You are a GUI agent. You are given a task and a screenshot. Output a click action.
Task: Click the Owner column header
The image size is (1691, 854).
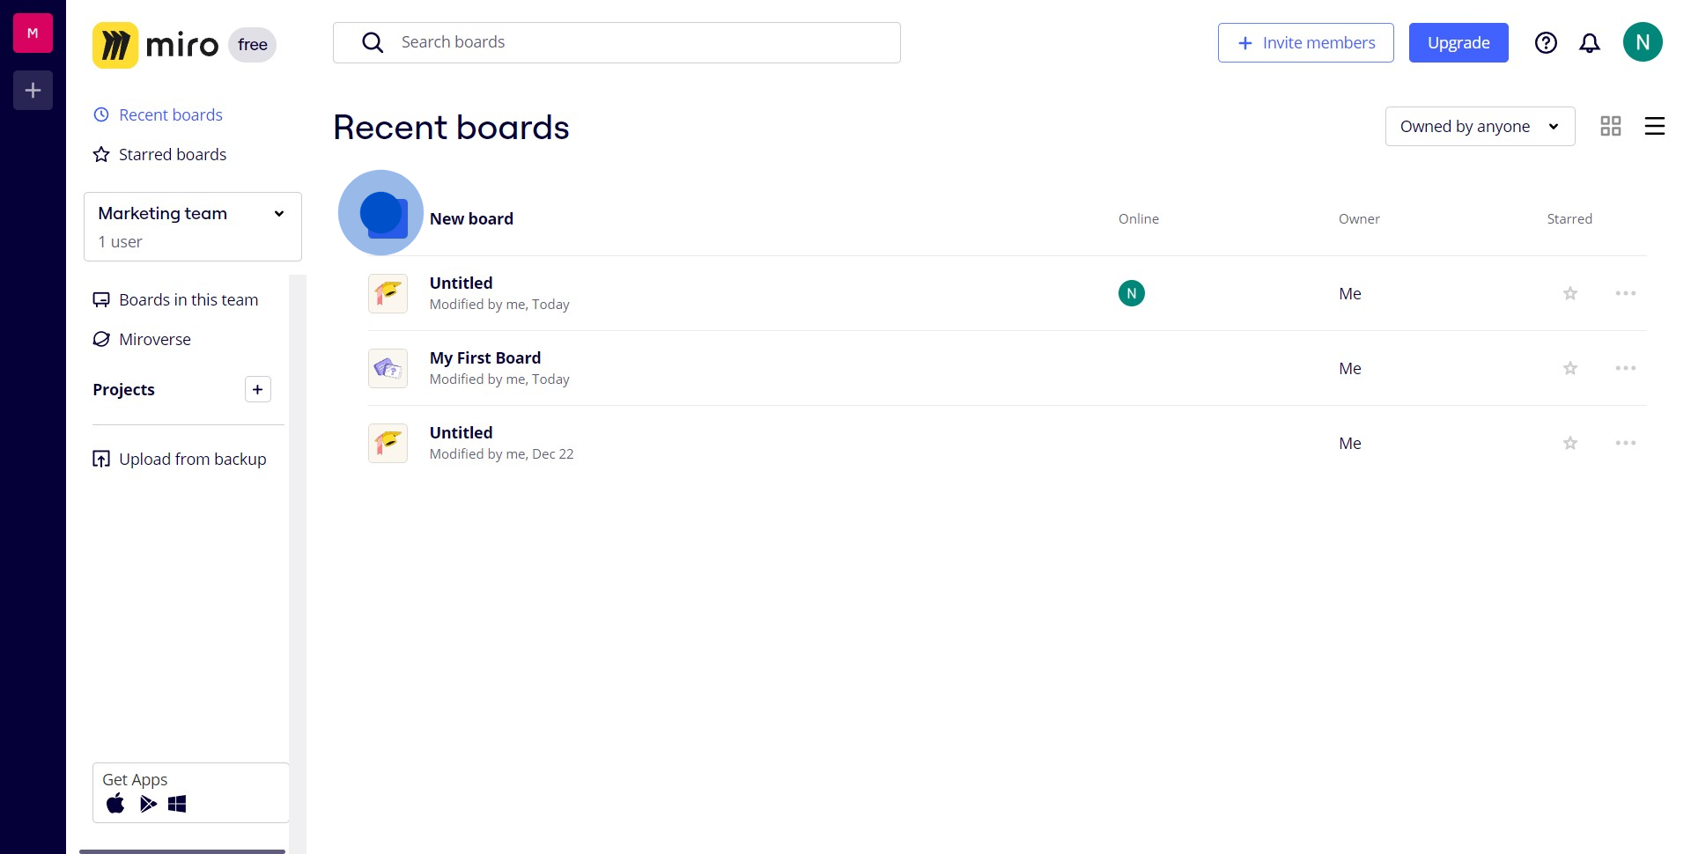1359,218
